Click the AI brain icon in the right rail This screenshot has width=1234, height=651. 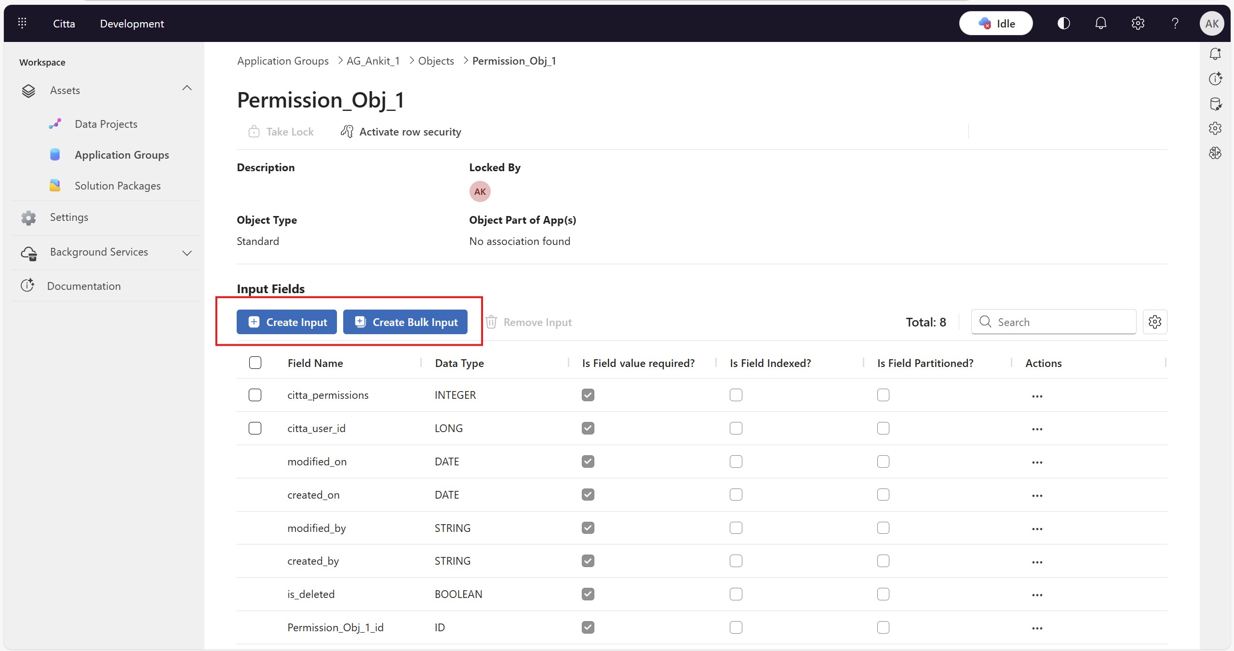click(1215, 153)
